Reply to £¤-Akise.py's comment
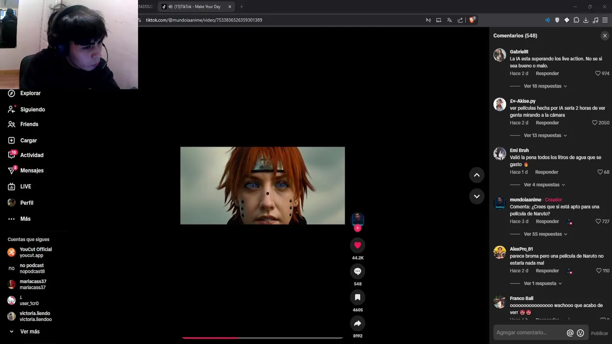The width and height of the screenshot is (612, 344). 547,123
